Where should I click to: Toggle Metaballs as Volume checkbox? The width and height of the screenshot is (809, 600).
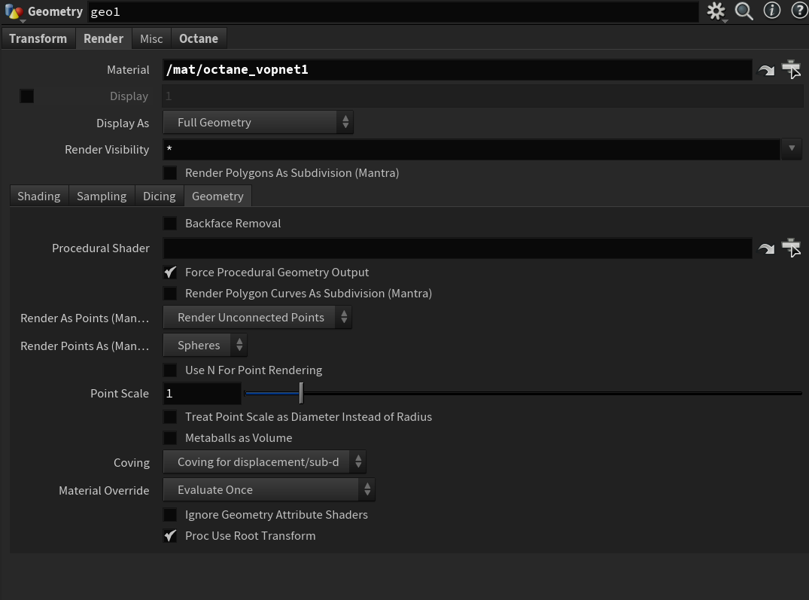(171, 438)
